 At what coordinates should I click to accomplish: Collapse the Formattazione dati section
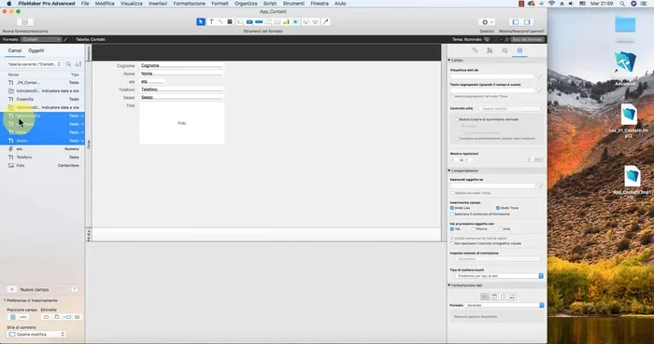coord(449,285)
